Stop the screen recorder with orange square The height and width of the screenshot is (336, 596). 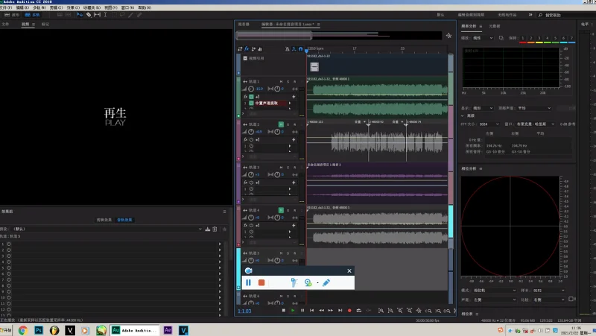click(x=261, y=282)
